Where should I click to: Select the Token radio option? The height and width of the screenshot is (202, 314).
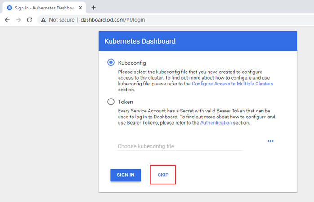coord(111,102)
